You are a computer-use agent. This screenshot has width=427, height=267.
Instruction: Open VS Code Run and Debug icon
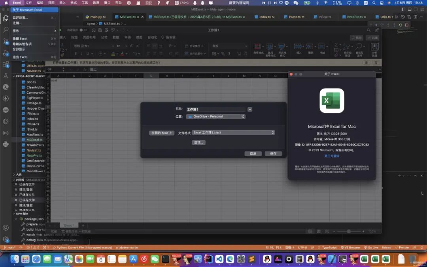coord(6,53)
